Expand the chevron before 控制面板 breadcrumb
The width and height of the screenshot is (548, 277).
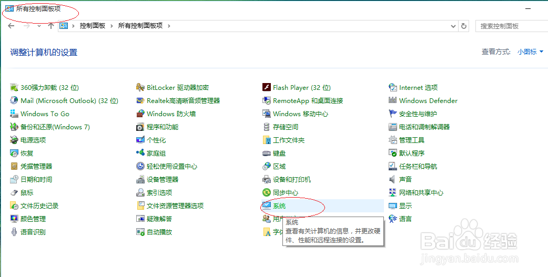click(x=74, y=26)
